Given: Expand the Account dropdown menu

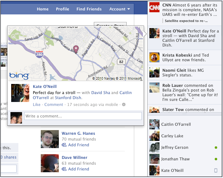Looking at the screenshot, I should 119,9.
